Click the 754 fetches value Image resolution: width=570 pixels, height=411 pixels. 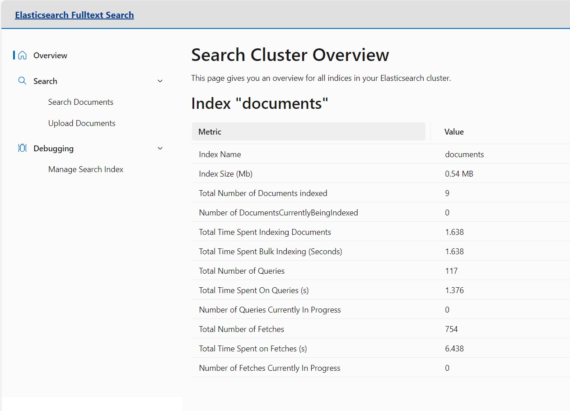pyautogui.click(x=451, y=329)
